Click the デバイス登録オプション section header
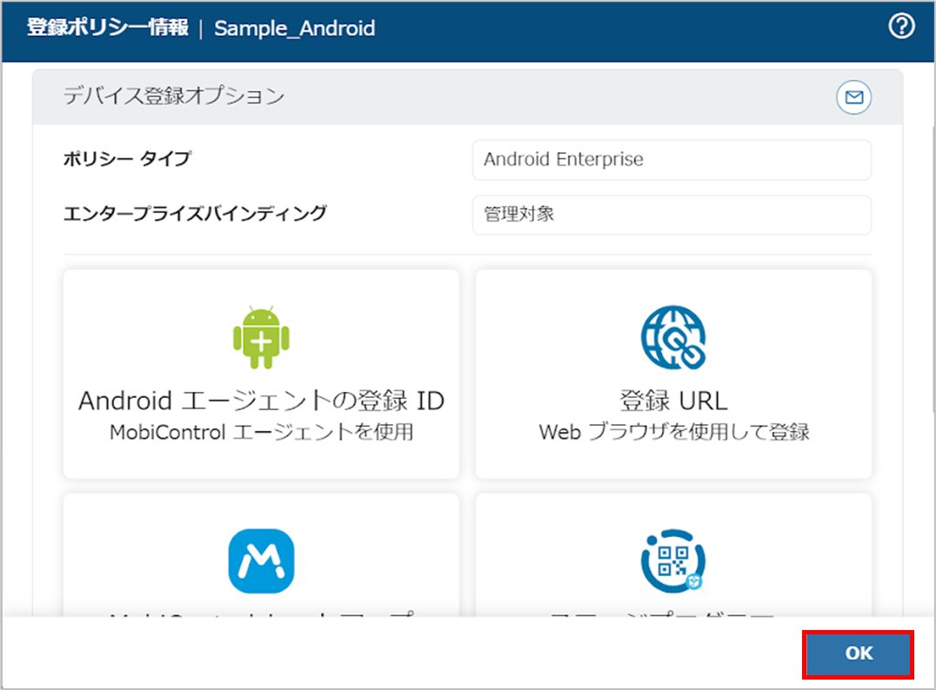This screenshot has height=690, width=936. (x=174, y=96)
